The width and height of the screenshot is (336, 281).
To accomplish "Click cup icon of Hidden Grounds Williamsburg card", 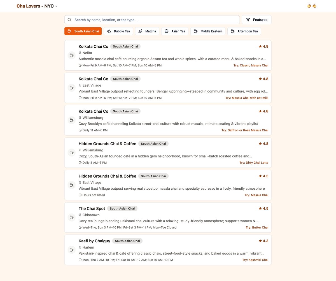I will click(72, 152).
